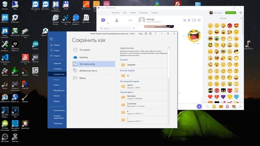Open Сведения page in Word
The height and width of the screenshot is (146, 260).
pyautogui.click(x=57, y=63)
